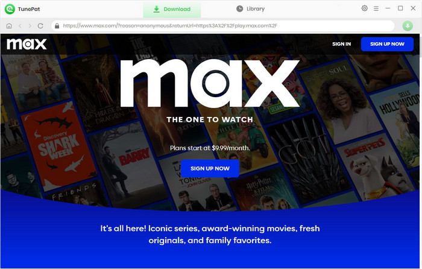Select the Shark Week poster thumbnail
This screenshot has width=422, height=269.
(x=58, y=145)
